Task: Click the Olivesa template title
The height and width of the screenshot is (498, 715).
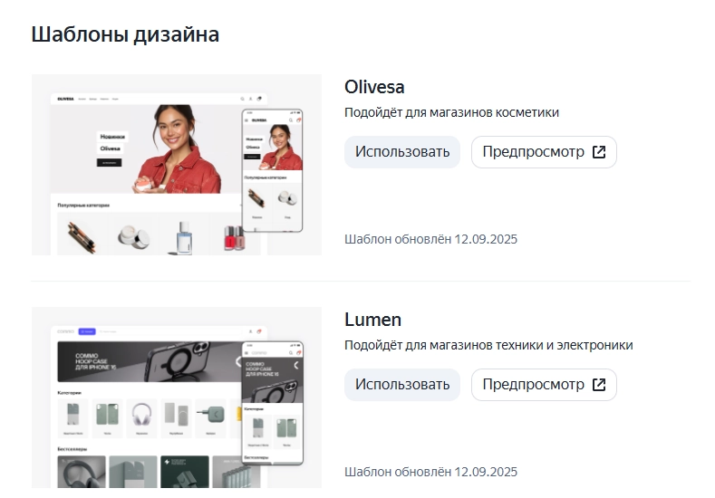Action: [x=374, y=87]
